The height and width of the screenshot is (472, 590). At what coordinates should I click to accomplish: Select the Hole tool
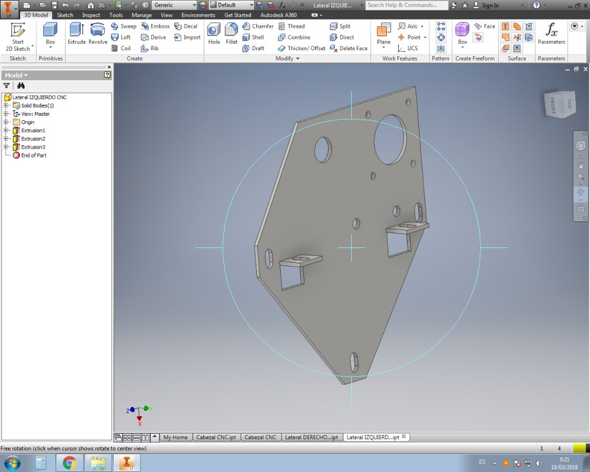(x=214, y=34)
